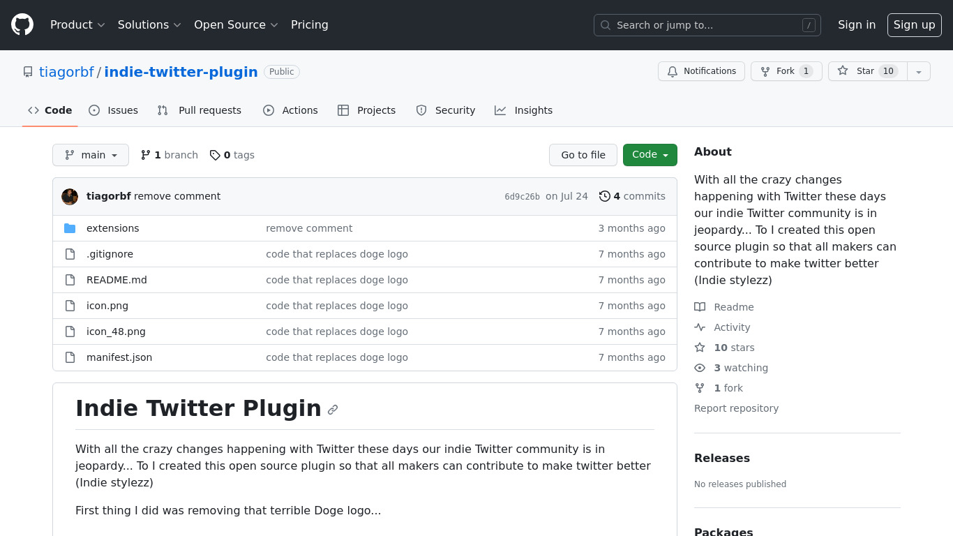This screenshot has width=953, height=536.
Task: Click the file icon beside manifest.json
Action: 70,357
